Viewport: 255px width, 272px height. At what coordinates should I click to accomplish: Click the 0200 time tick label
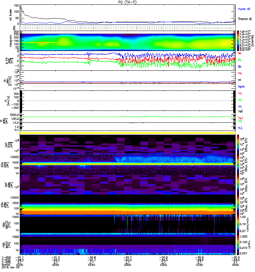[x=20, y=265]
